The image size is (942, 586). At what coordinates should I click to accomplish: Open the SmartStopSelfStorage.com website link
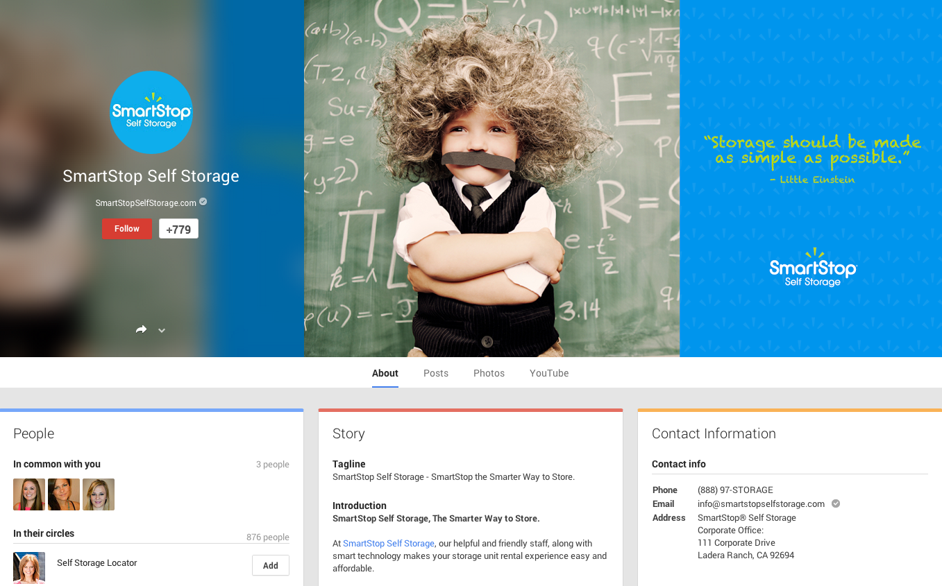pos(146,202)
